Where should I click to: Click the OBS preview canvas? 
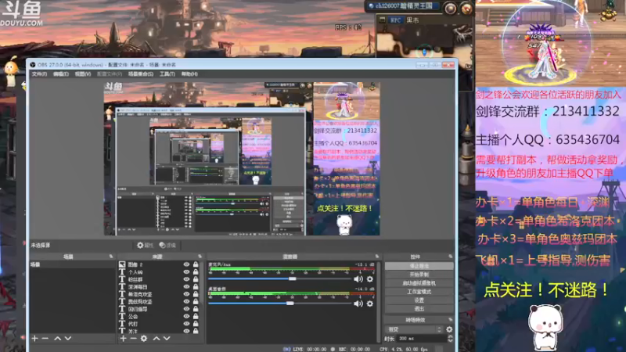point(242,159)
